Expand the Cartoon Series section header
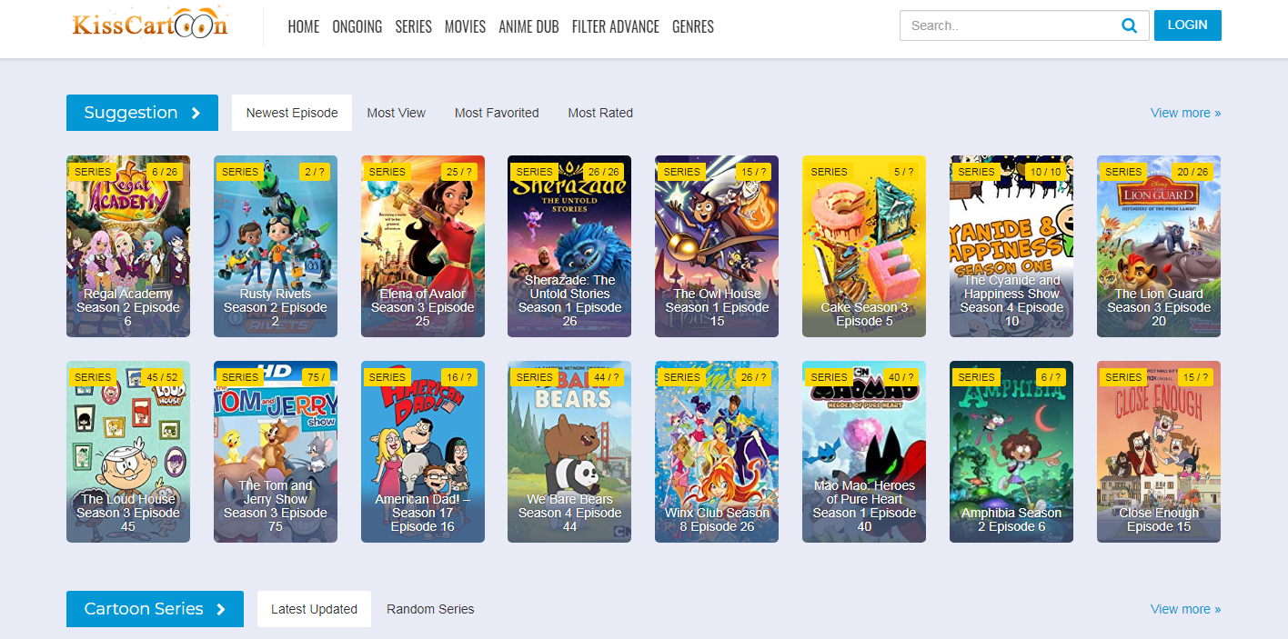This screenshot has height=639, width=1288. (155, 609)
